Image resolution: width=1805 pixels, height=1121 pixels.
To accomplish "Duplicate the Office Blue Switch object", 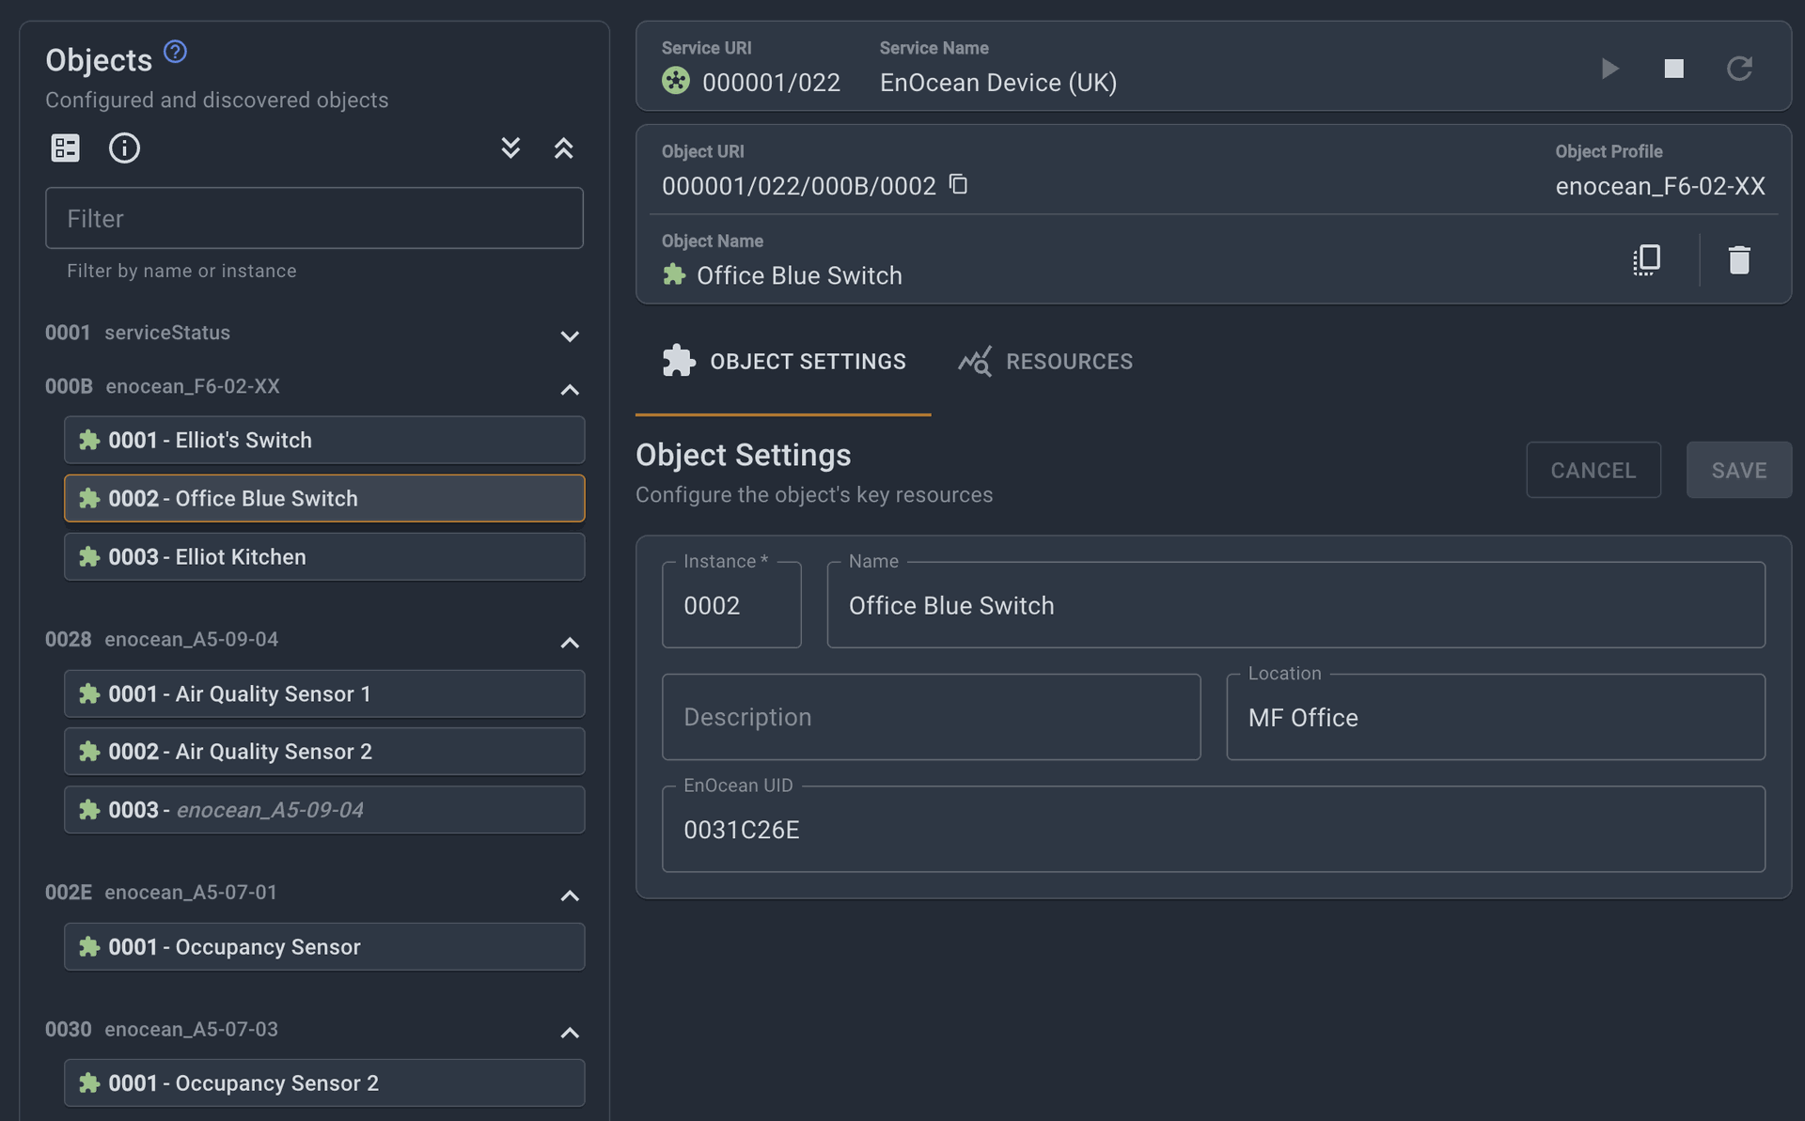I will pos(1647,259).
